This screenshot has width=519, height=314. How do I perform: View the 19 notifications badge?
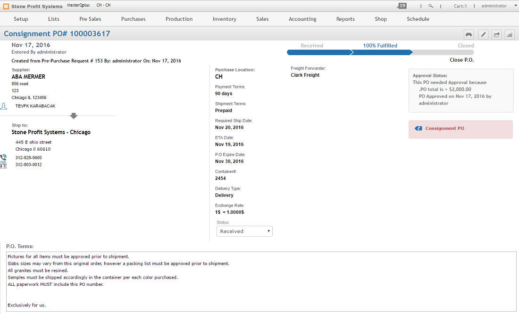402,5
